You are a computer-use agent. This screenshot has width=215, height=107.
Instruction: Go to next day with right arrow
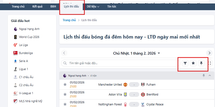(x=209, y=53)
